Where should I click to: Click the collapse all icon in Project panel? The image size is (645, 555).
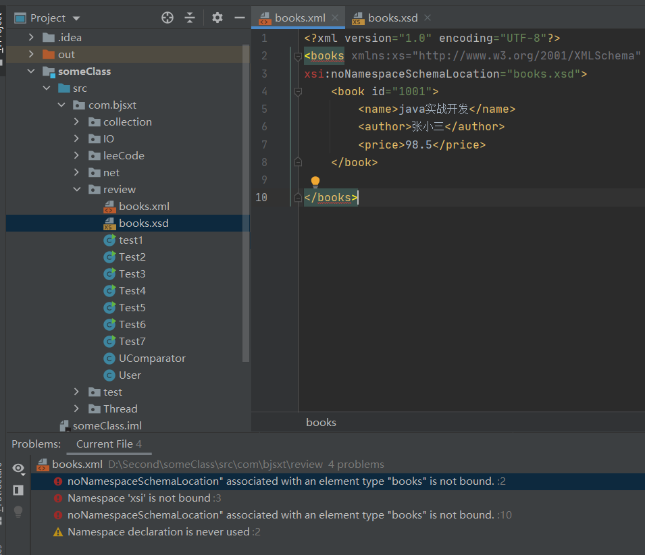(190, 18)
